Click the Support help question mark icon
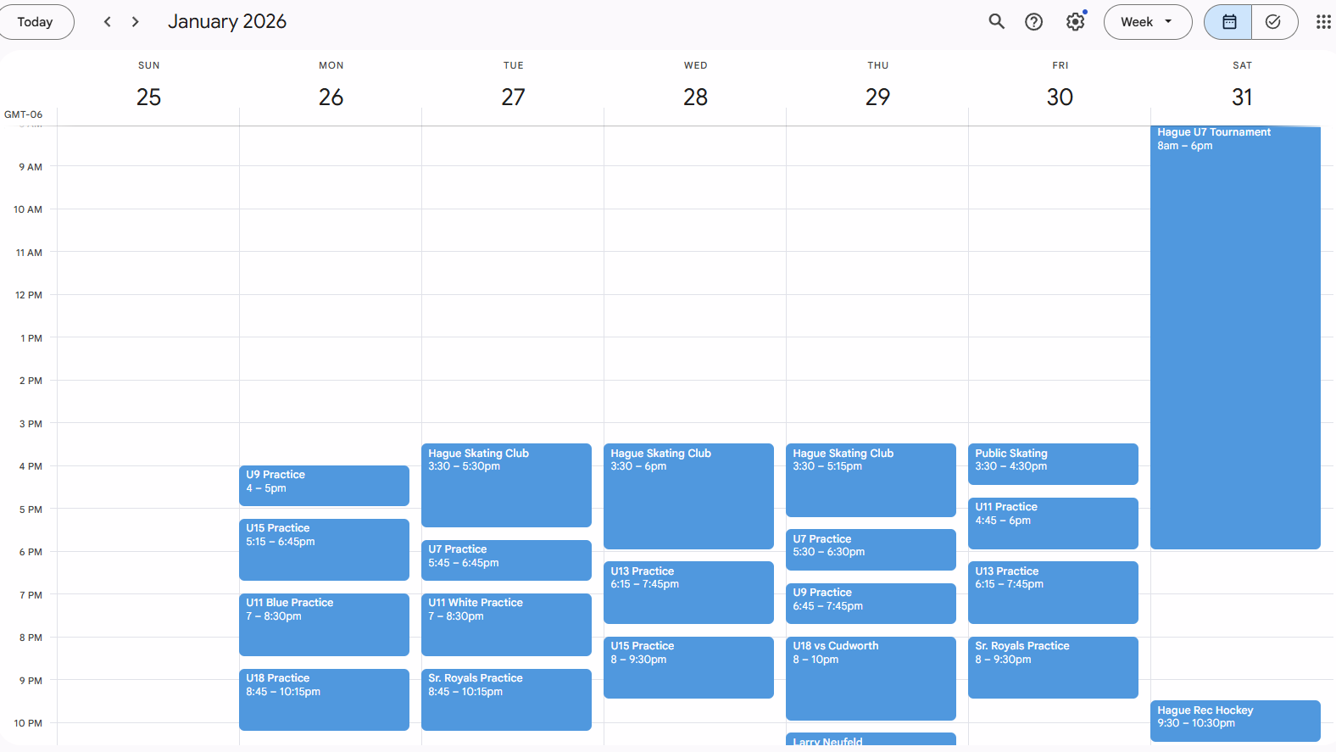 [1033, 22]
